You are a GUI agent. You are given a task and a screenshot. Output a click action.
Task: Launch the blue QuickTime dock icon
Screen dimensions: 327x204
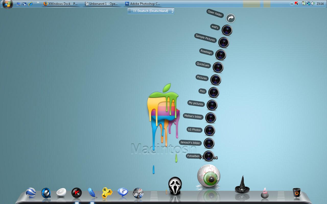point(46,193)
